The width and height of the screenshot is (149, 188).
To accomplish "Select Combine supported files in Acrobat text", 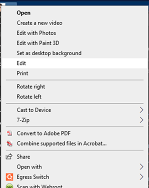I will pyautogui.click(x=62, y=143).
